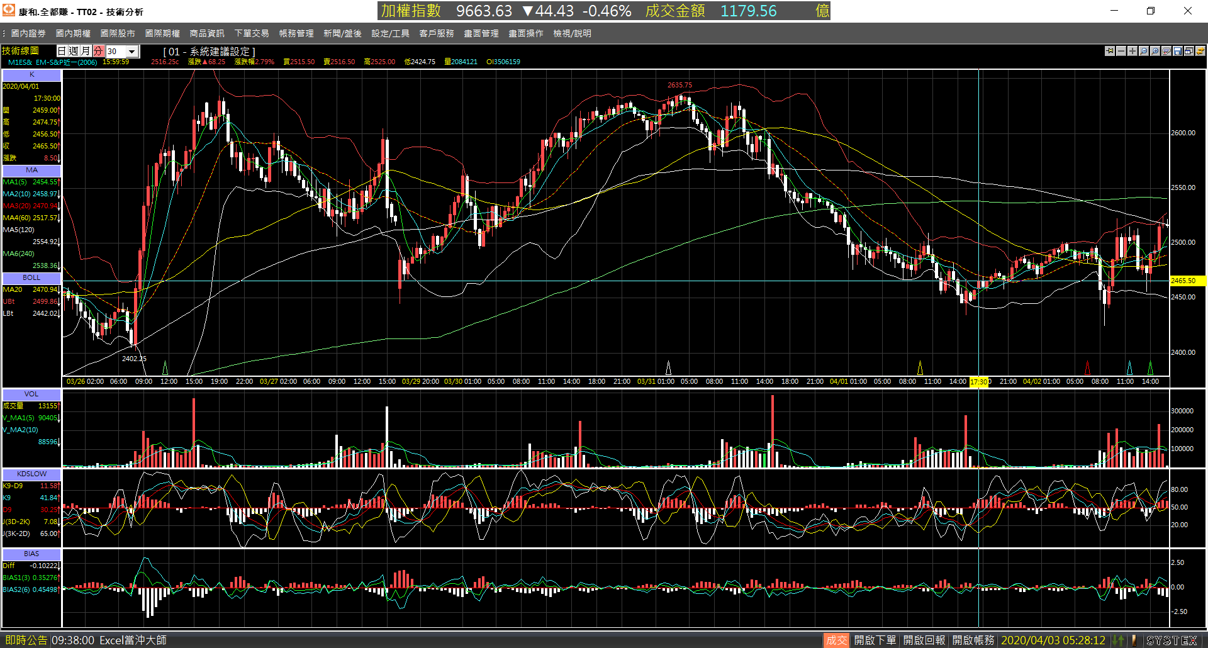Click the 2020/04/03 05:28:12 clock in status bar

1053,640
